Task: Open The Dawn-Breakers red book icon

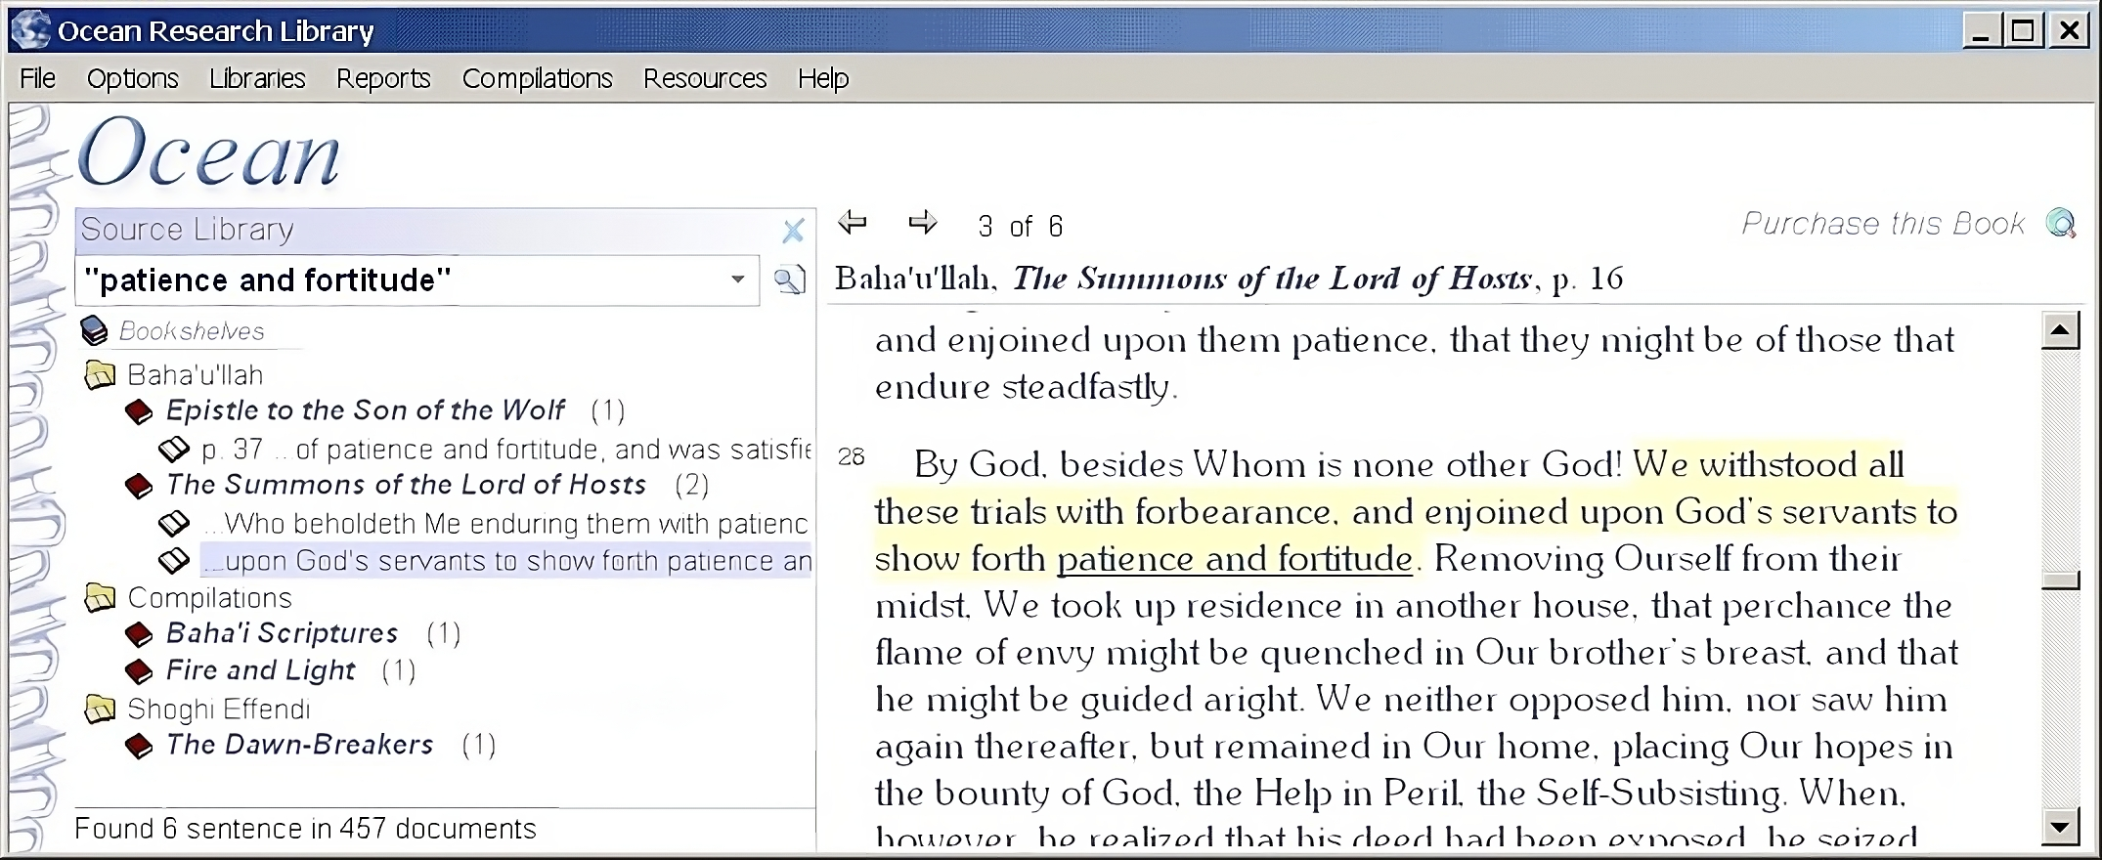Action: pyautogui.click(x=140, y=747)
